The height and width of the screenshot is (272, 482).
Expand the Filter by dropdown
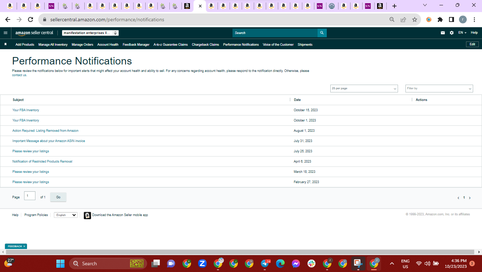pos(439,89)
